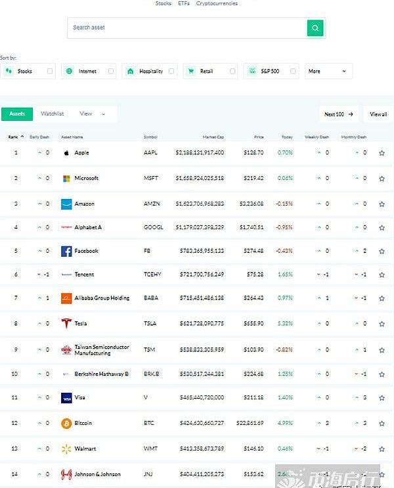394x488 pixels.
Task: Click Apple market cap $2,188,131,917,400
Action: 200,152
